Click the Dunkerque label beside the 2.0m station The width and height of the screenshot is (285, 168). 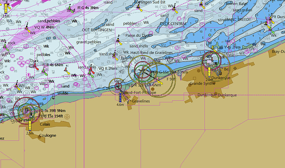[221, 78]
